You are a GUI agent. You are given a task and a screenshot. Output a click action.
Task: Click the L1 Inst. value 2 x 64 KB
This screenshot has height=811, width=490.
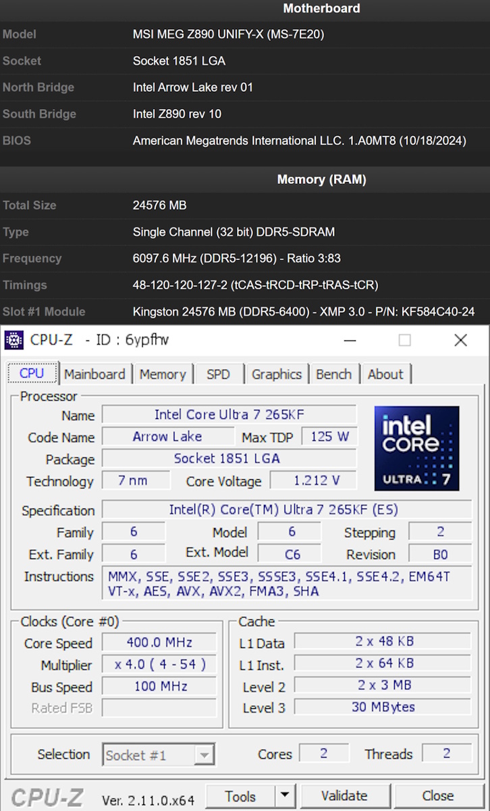(x=383, y=664)
